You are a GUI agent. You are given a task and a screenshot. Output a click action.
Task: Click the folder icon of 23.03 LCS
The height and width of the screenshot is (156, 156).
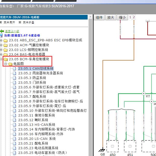5,50
